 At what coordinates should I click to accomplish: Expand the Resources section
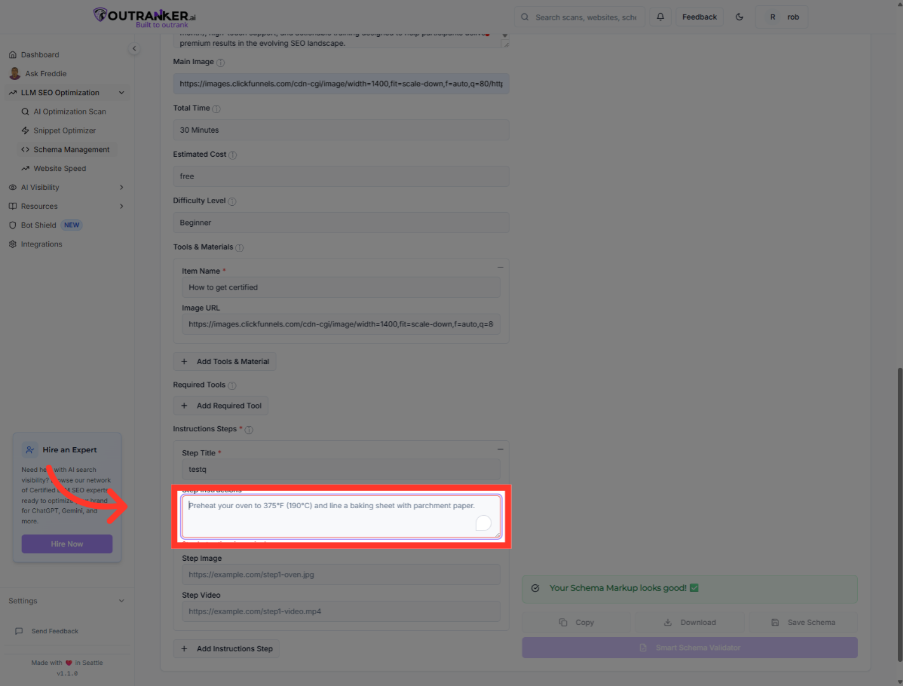pyautogui.click(x=67, y=206)
